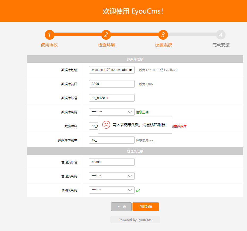This screenshot has height=231, width=247.
Task: Click the error message 写入表记录失败
Action: tap(140, 125)
